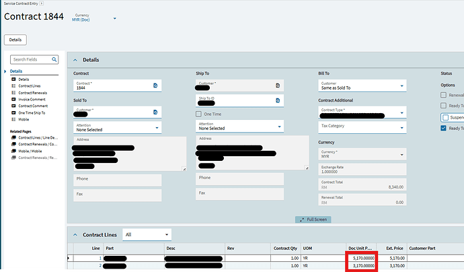Open Tax Category dropdown

coord(402,128)
